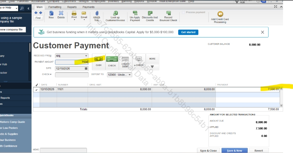Image resolution: width=293 pixels, height=153 pixels.
Task: Click Save & Close
Action: 208,151
